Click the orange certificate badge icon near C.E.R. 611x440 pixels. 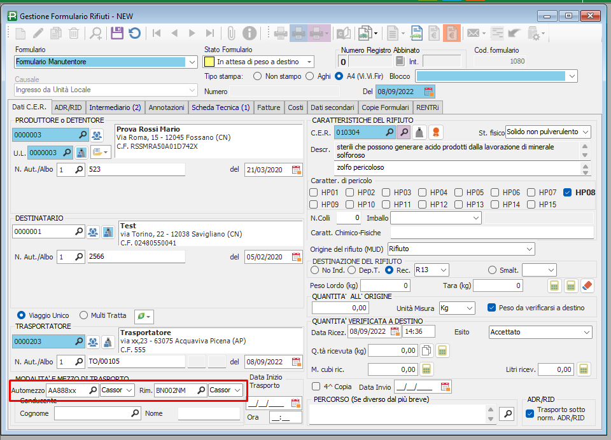point(436,132)
